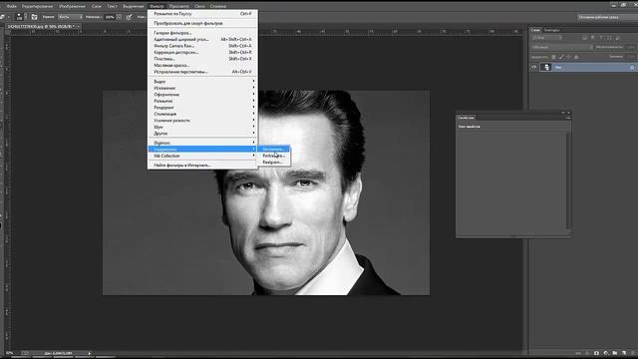
Task: Open the blend mode dropdown Обычные
Action: pos(562,47)
